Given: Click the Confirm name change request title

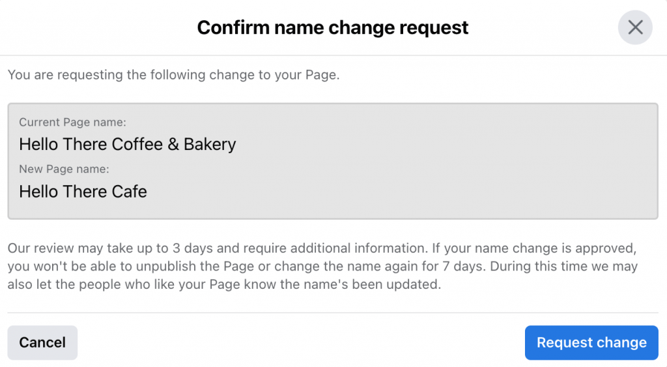Looking at the screenshot, I should pos(333,27).
